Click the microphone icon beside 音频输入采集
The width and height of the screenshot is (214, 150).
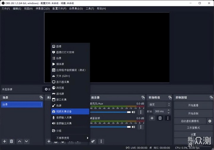coord(53,117)
